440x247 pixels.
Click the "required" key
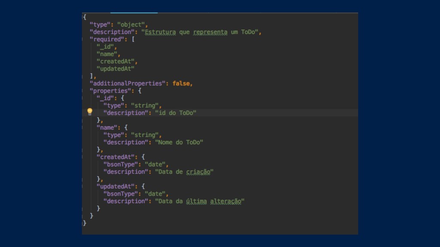click(107, 39)
